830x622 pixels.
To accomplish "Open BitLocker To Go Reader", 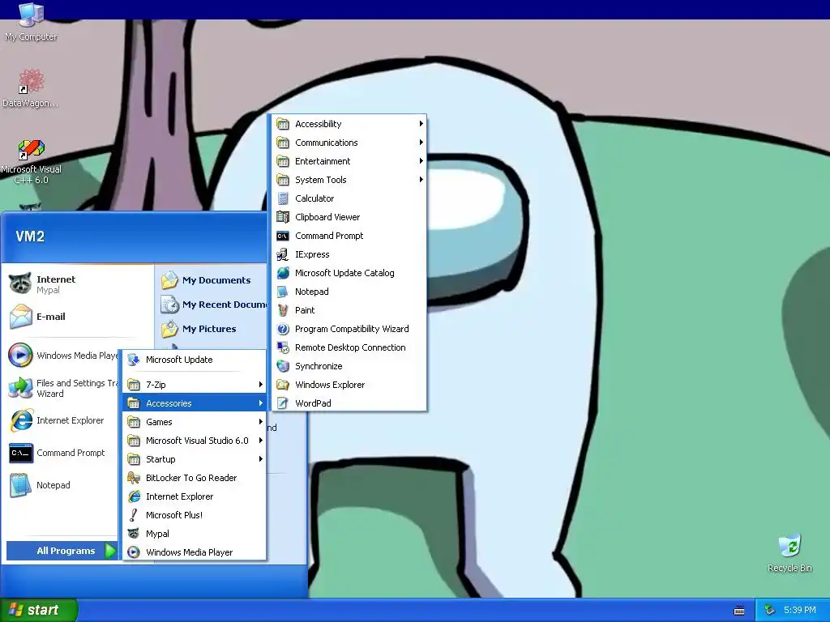I will point(195,478).
